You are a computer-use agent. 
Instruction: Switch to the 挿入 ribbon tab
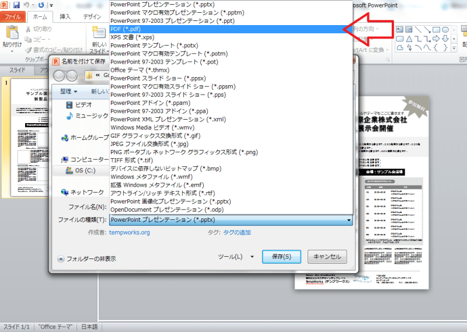click(65, 17)
